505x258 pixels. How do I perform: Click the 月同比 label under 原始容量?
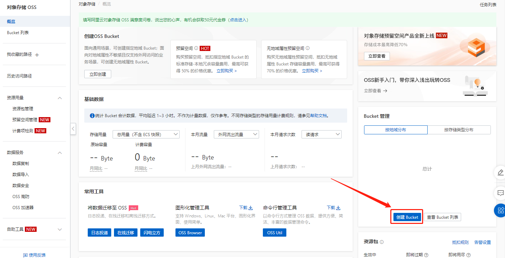coord(96,168)
